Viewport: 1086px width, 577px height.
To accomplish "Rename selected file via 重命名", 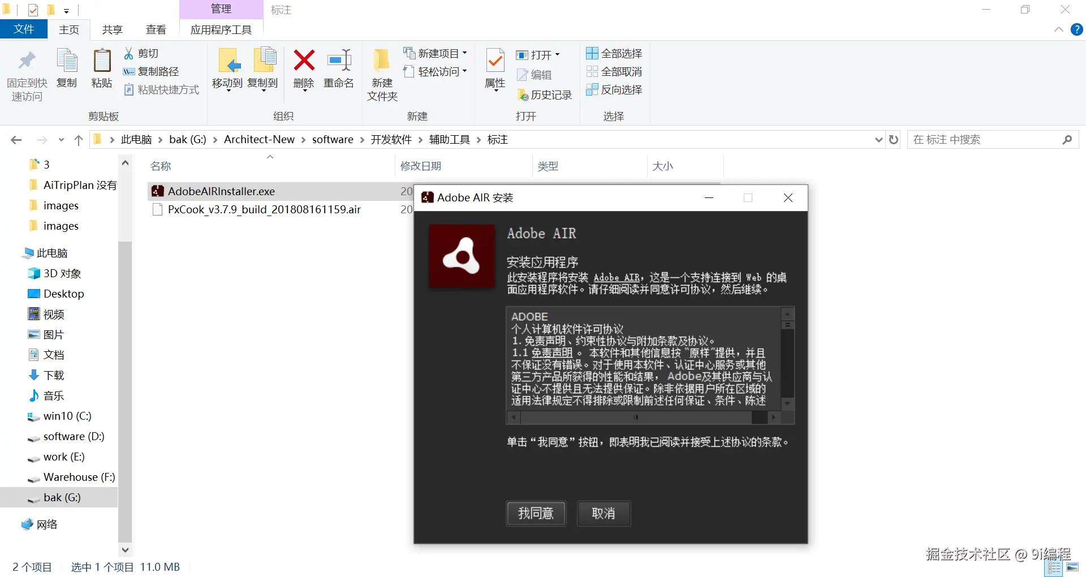I will pyautogui.click(x=339, y=68).
